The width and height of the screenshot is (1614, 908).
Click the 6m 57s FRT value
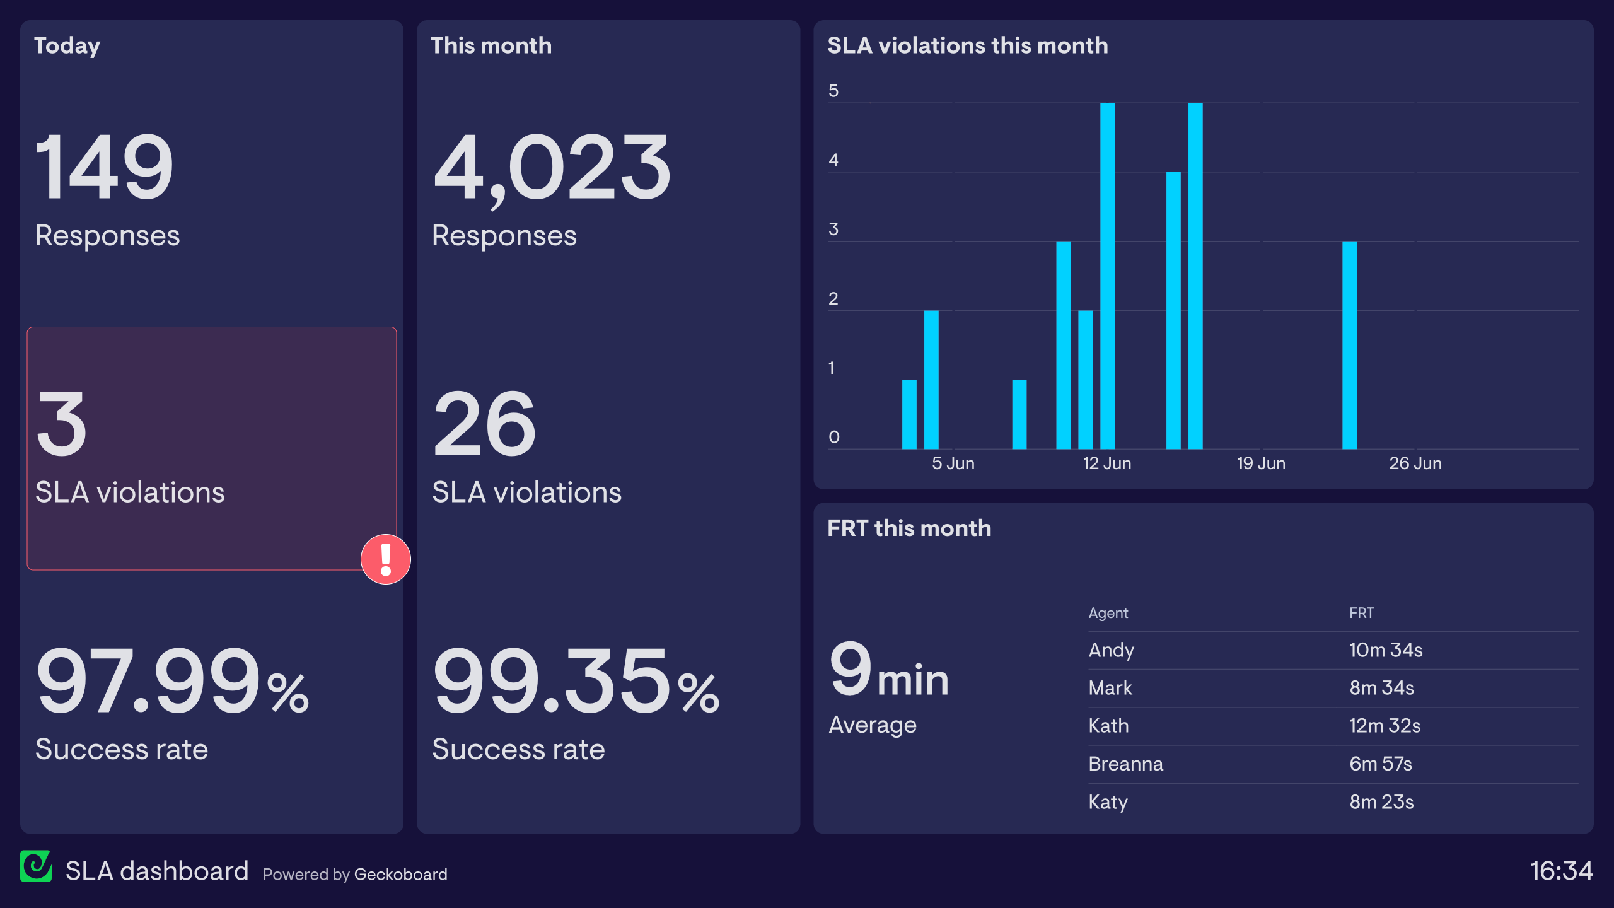tap(1381, 764)
